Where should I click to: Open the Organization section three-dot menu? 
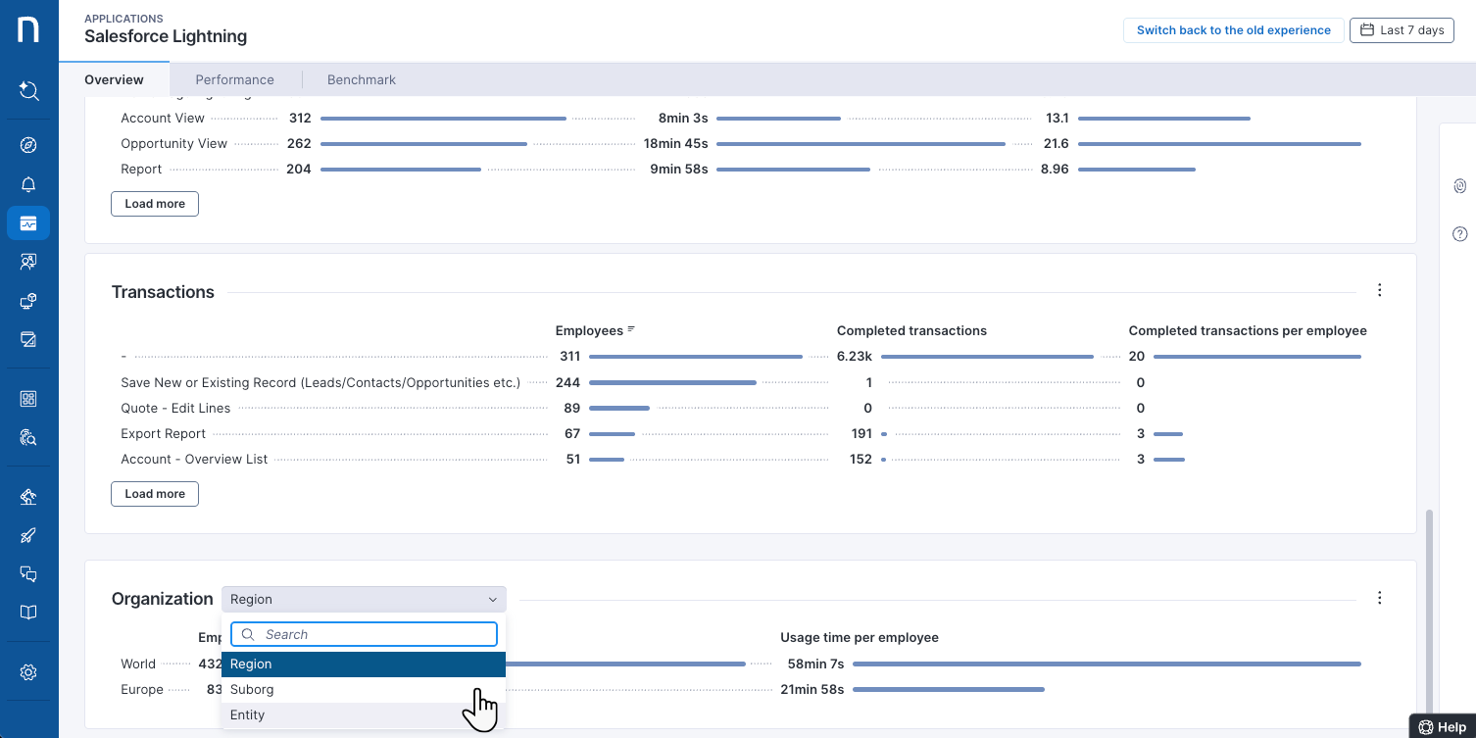coord(1380,598)
